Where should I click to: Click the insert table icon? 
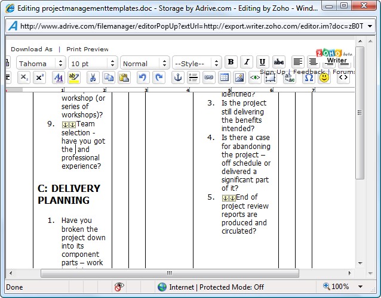click(x=224, y=77)
